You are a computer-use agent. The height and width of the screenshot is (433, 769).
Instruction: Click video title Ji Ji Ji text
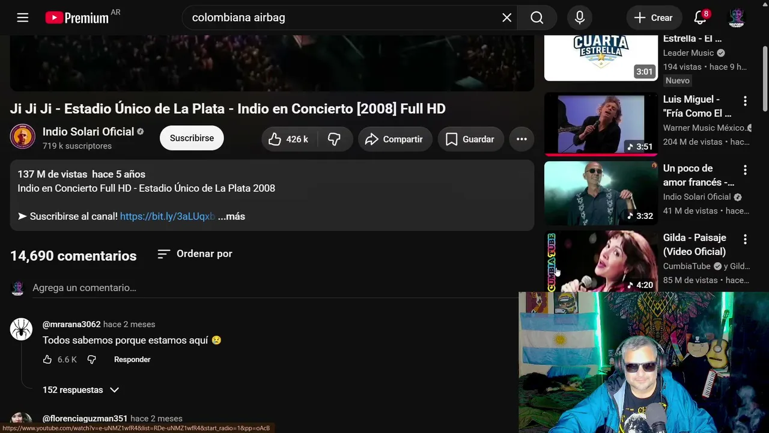pos(228,109)
